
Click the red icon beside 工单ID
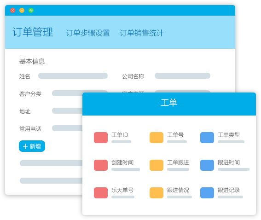click(101, 138)
